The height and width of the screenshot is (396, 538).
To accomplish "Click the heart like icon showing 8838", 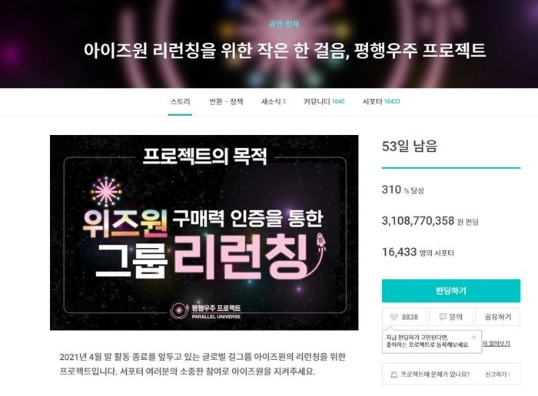I will click(x=394, y=317).
